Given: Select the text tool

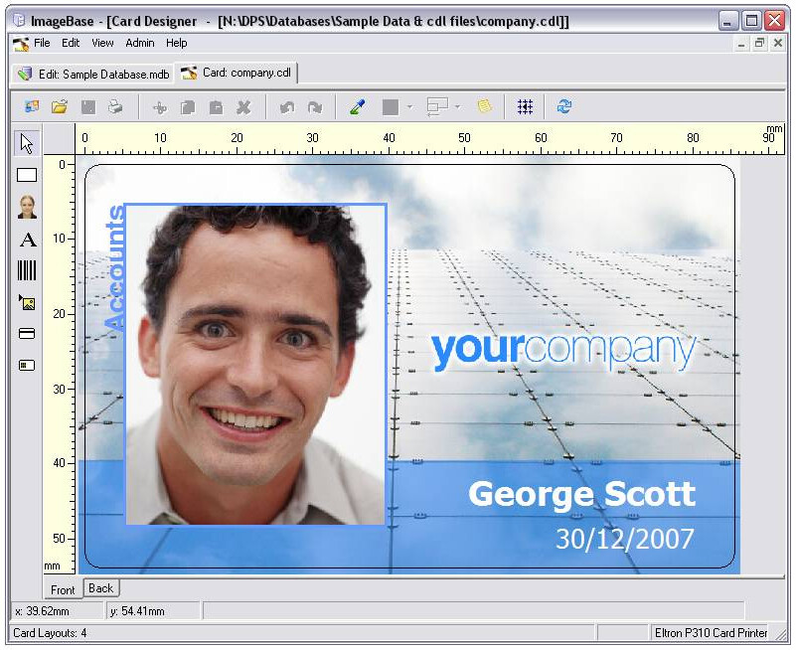Looking at the screenshot, I should [26, 240].
